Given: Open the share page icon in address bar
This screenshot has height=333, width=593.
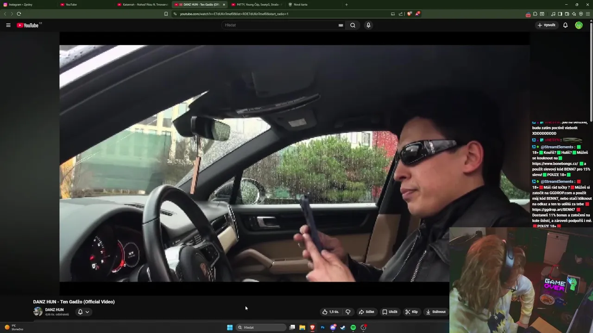Looking at the screenshot, I should coord(401,14).
